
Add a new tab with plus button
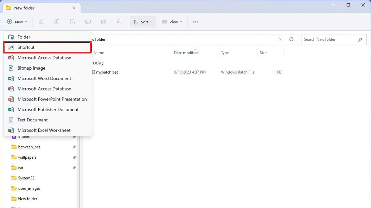point(89,8)
